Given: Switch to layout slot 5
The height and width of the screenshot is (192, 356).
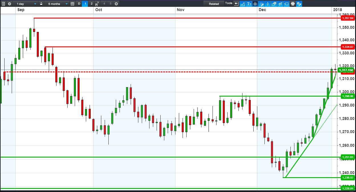Looking at the screenshot, I should click(110, 4).
